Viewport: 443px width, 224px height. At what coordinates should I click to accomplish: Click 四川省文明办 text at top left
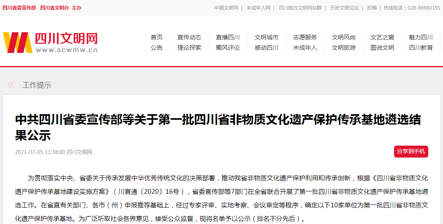pos(55,8)
